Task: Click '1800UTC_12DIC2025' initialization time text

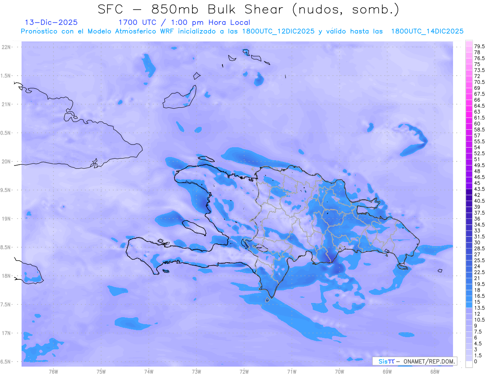Action: click(x=279, y=31)
